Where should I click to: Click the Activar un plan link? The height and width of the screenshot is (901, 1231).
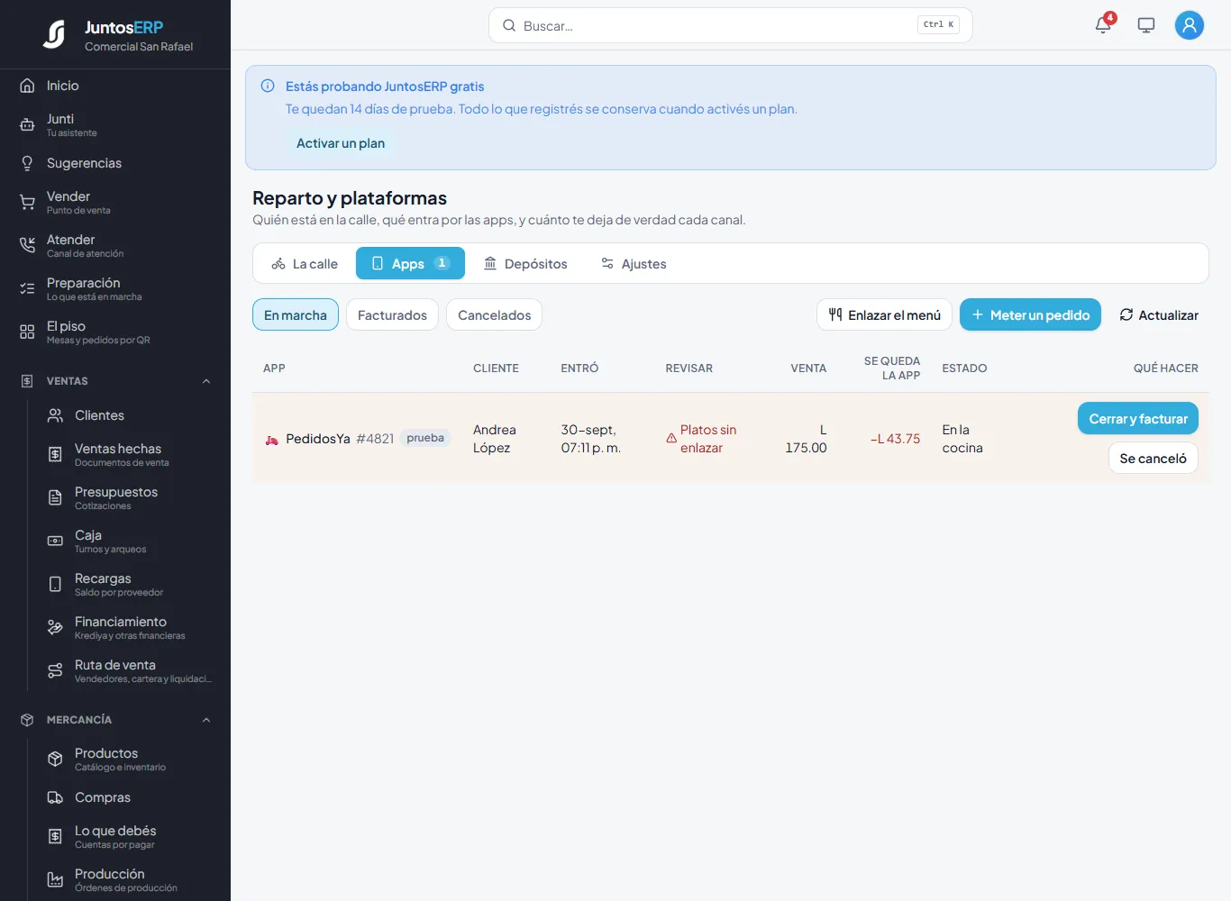(341, 143)
